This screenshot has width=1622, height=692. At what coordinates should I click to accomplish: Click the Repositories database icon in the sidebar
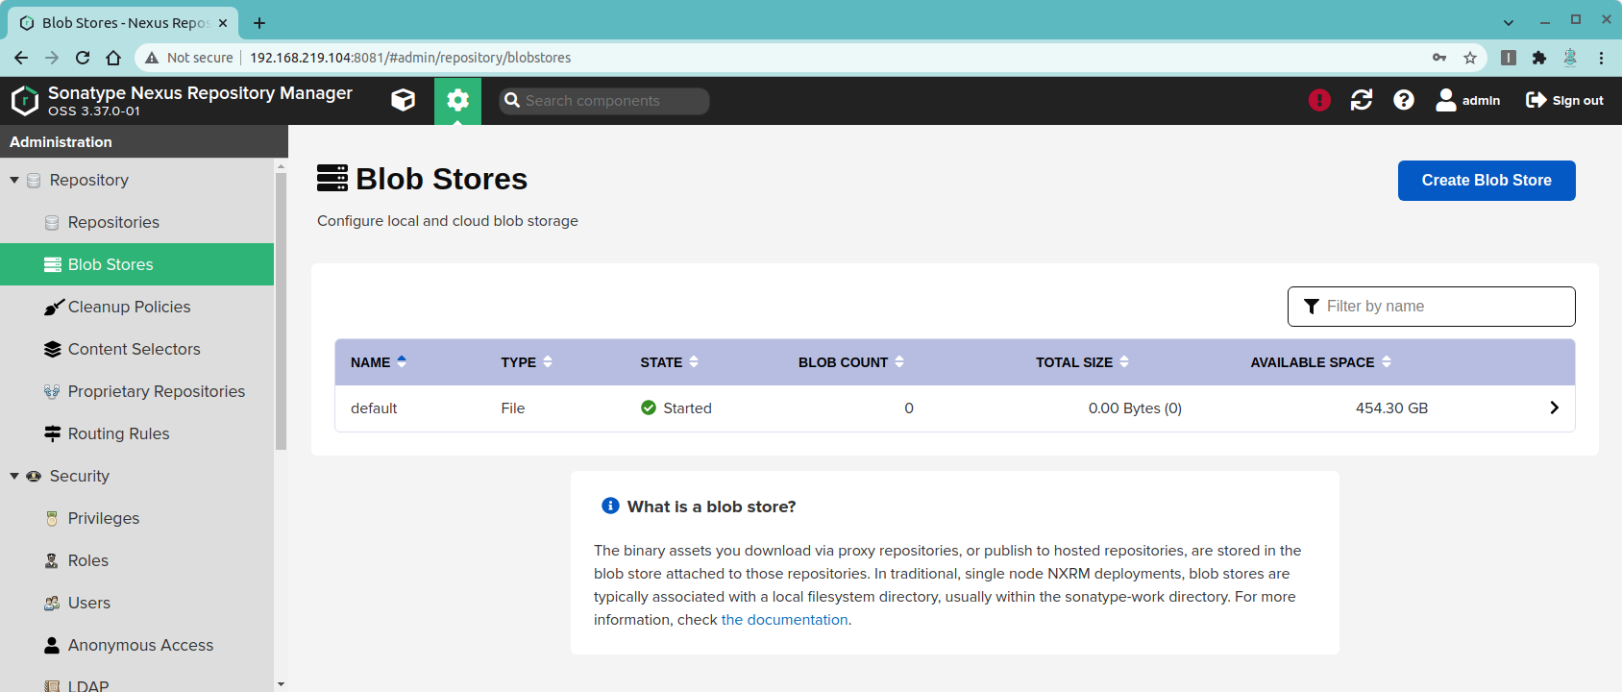52,223
